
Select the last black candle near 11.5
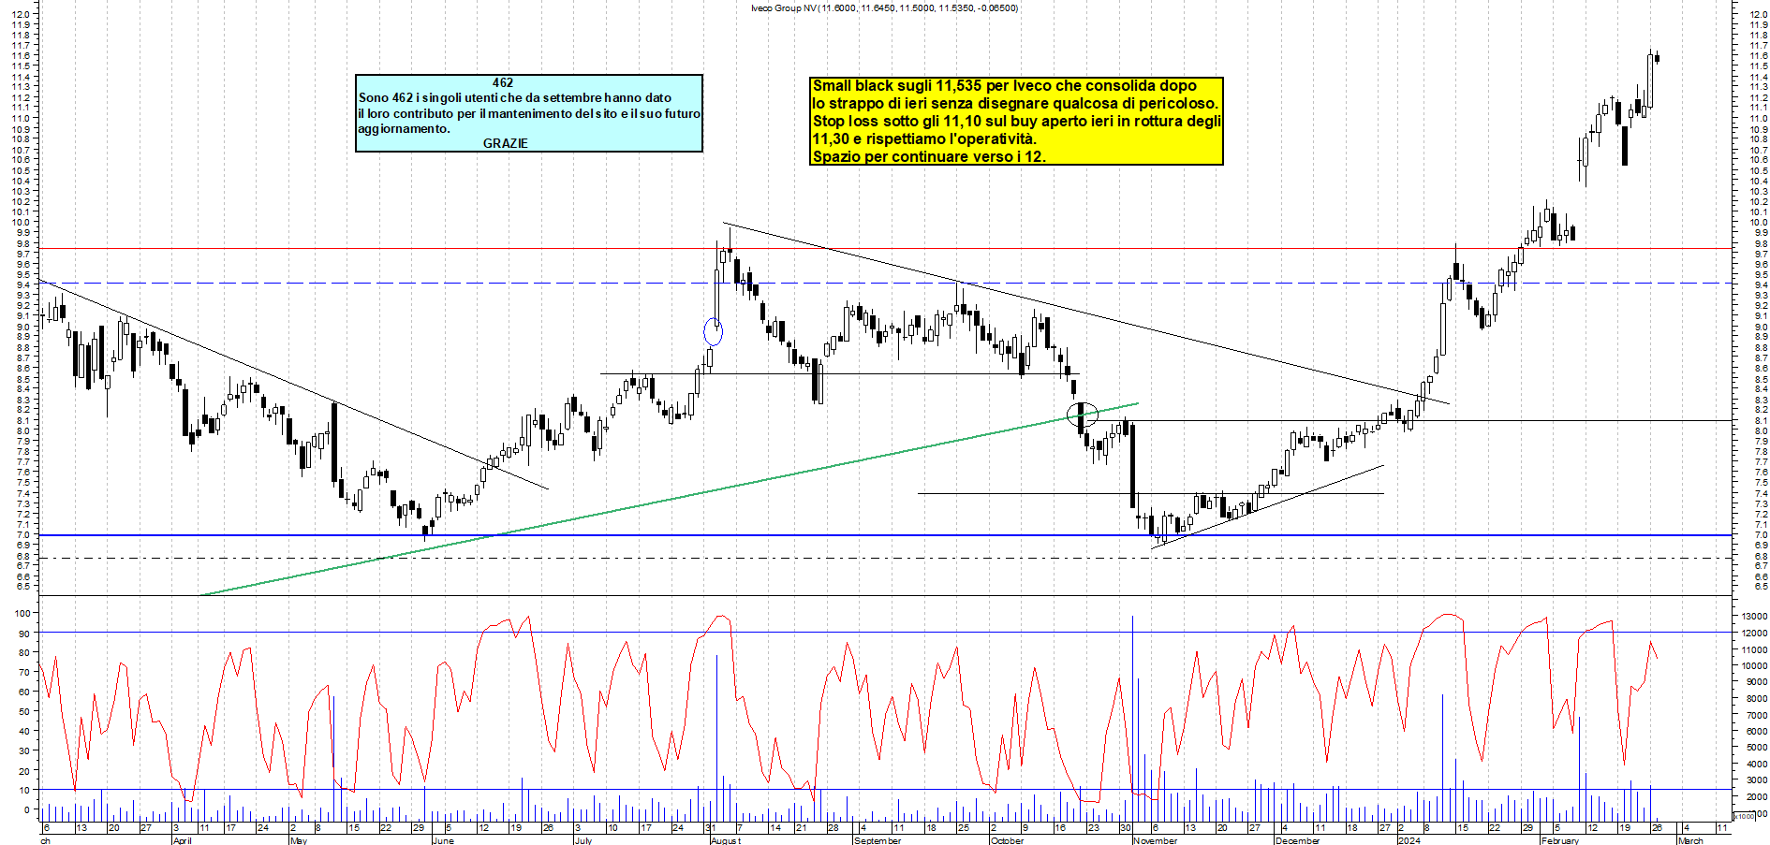[1657, 58]
